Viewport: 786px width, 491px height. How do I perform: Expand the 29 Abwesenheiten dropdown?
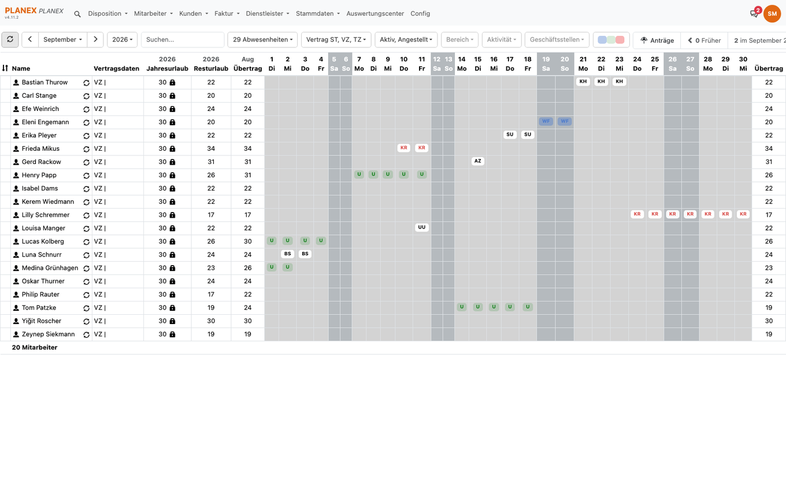tap(262, 39)
